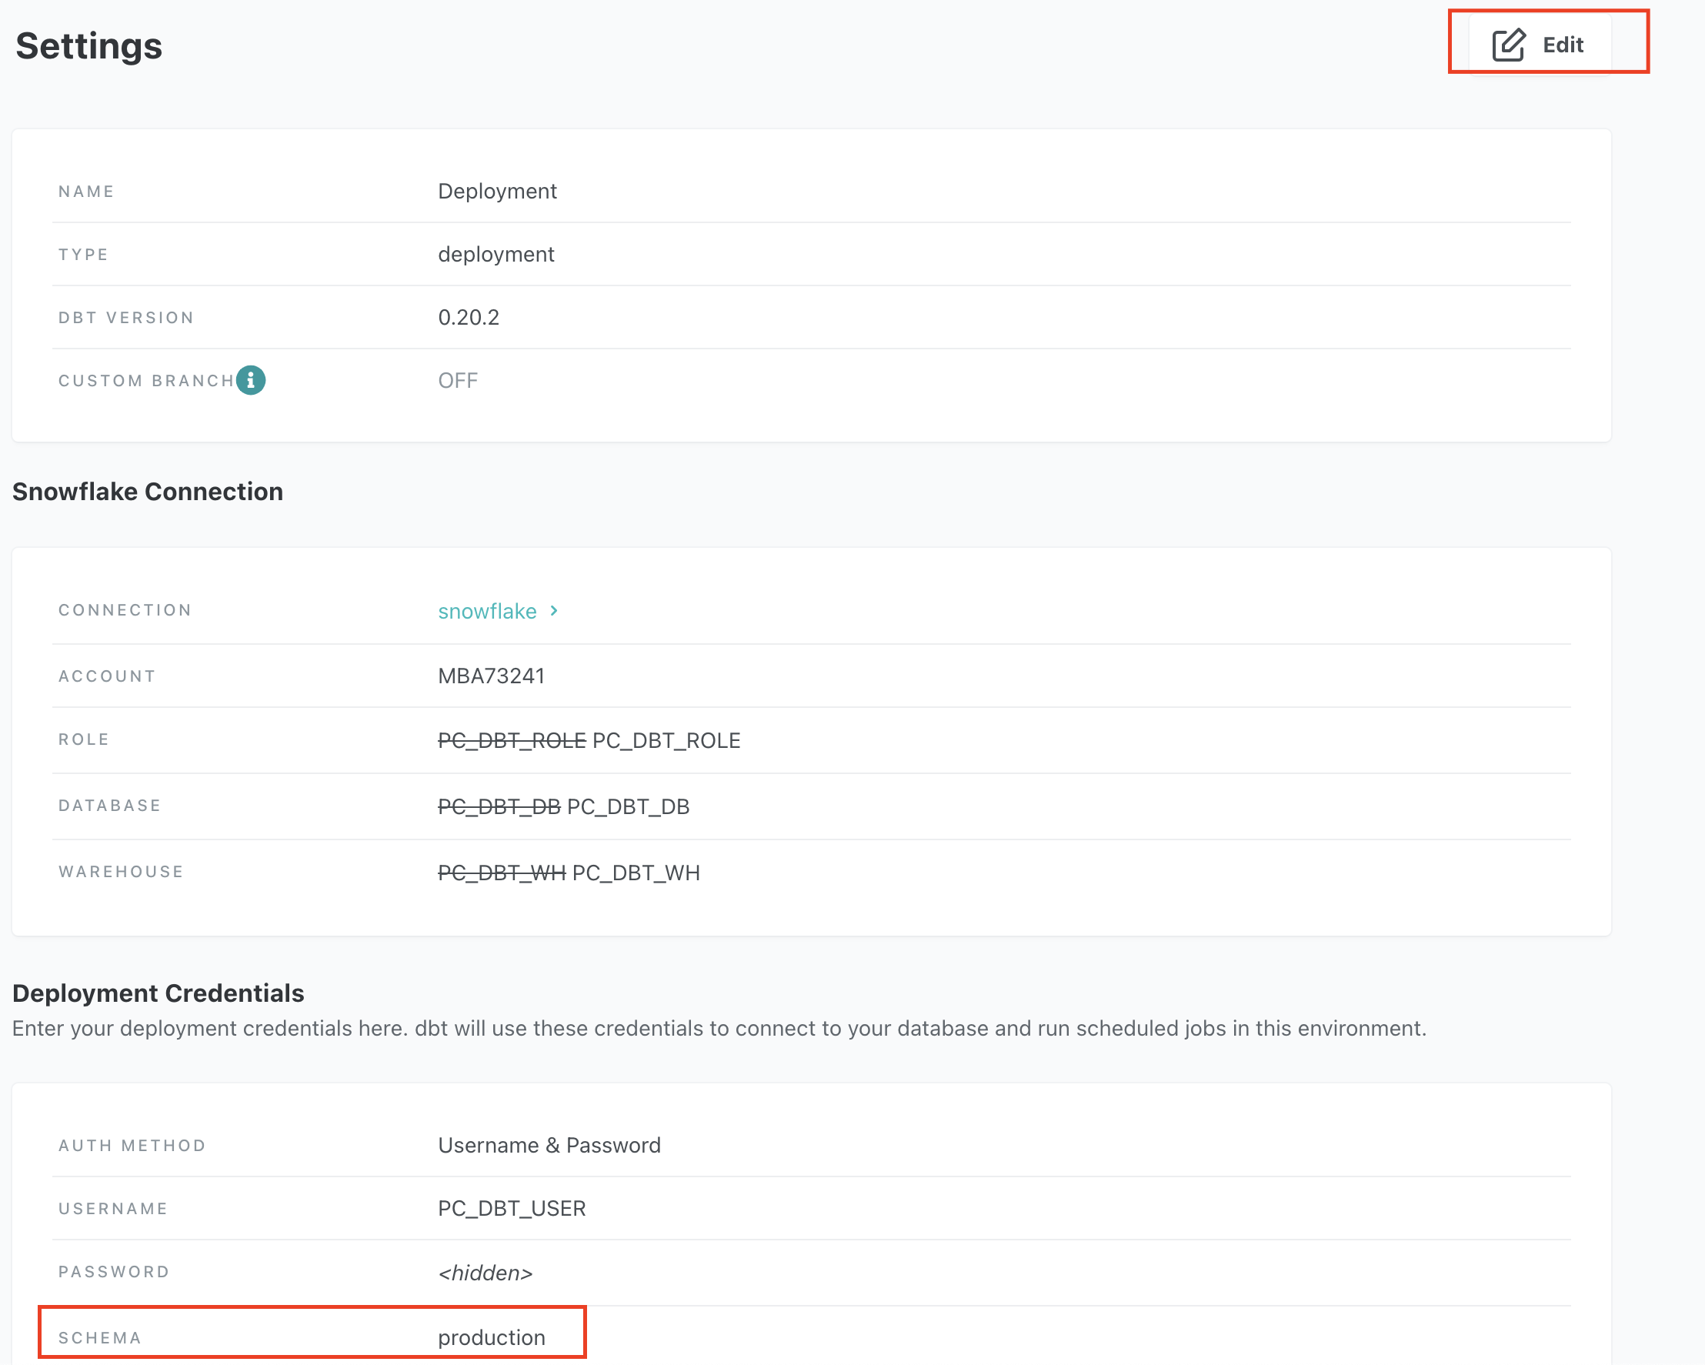1705x1365 pixels.
Task: Click the hidden password value
Action: coord(485,1273)
